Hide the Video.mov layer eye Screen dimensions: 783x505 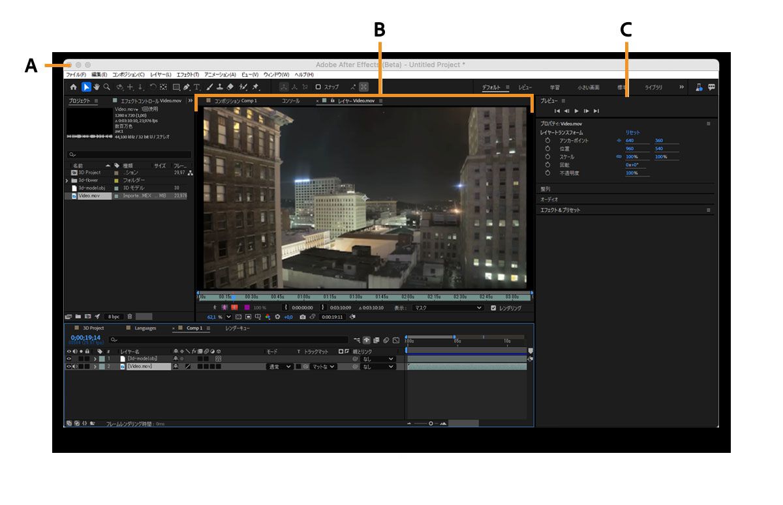pos(69,366)
